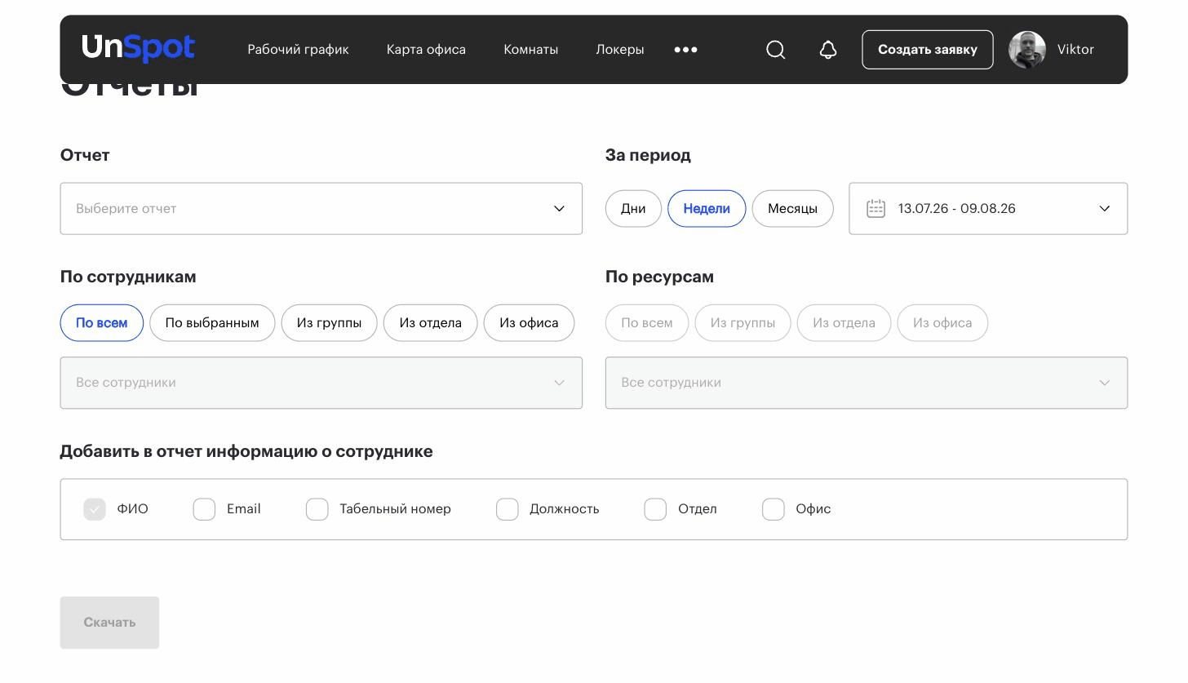This screenshot has height=683, width=1188.
Task: Click Добавить в отчет информацию о сотруднике heading
Action: click(x=246, y=451)
